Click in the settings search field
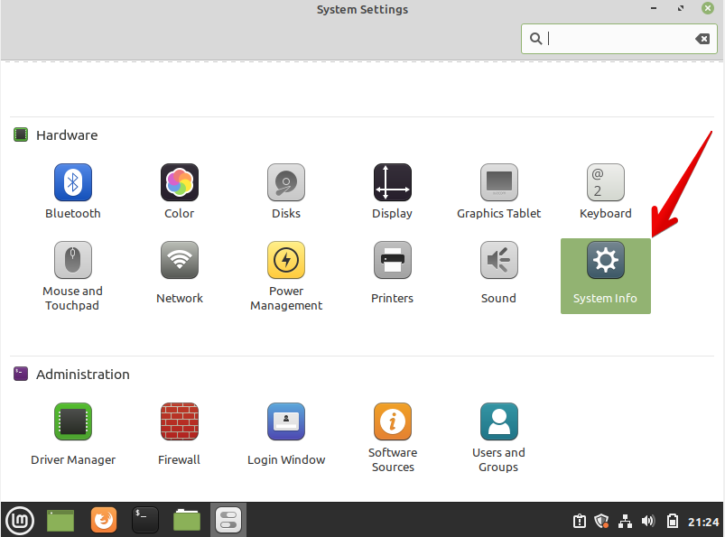 point(618,39)
